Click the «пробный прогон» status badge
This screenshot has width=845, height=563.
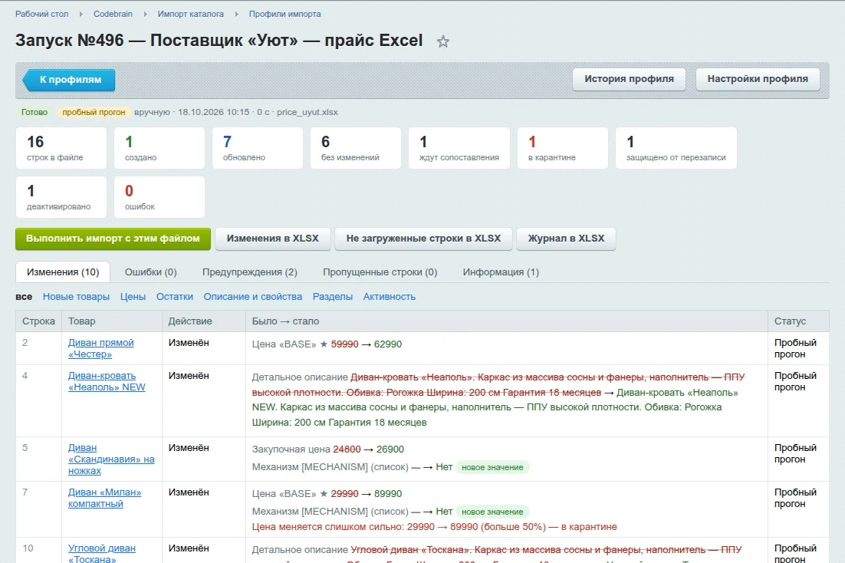click(x=94, y=112)
